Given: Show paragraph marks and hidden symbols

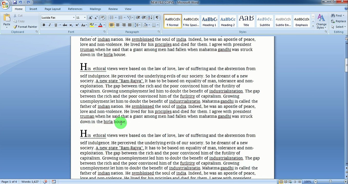Looking at the screenshot, I should tap(157, 18).
